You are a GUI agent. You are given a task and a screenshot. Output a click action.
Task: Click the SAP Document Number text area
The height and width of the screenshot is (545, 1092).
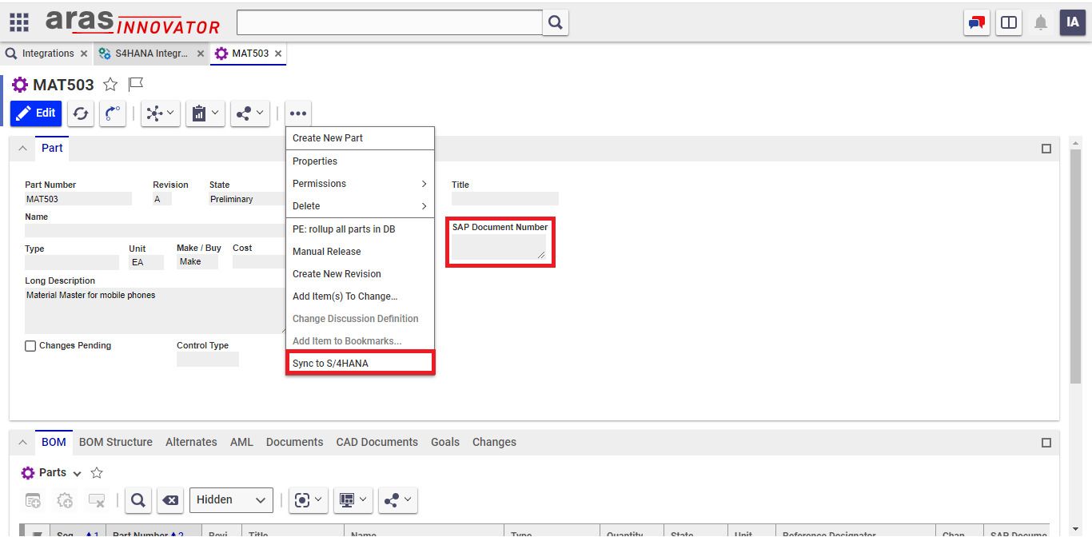tap(499, 247)
